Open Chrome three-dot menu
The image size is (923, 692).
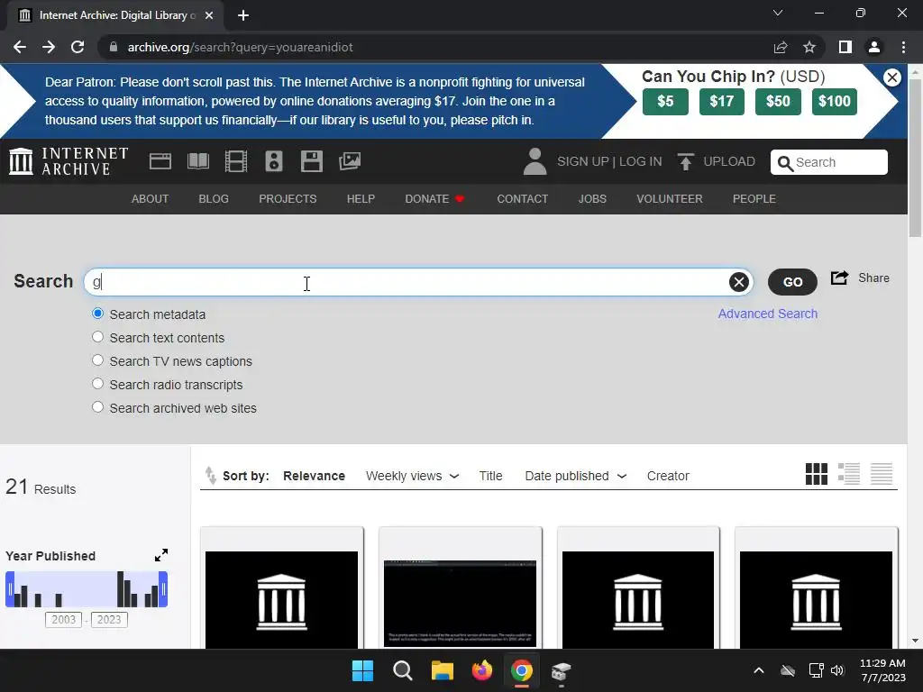tap(903, 47)
